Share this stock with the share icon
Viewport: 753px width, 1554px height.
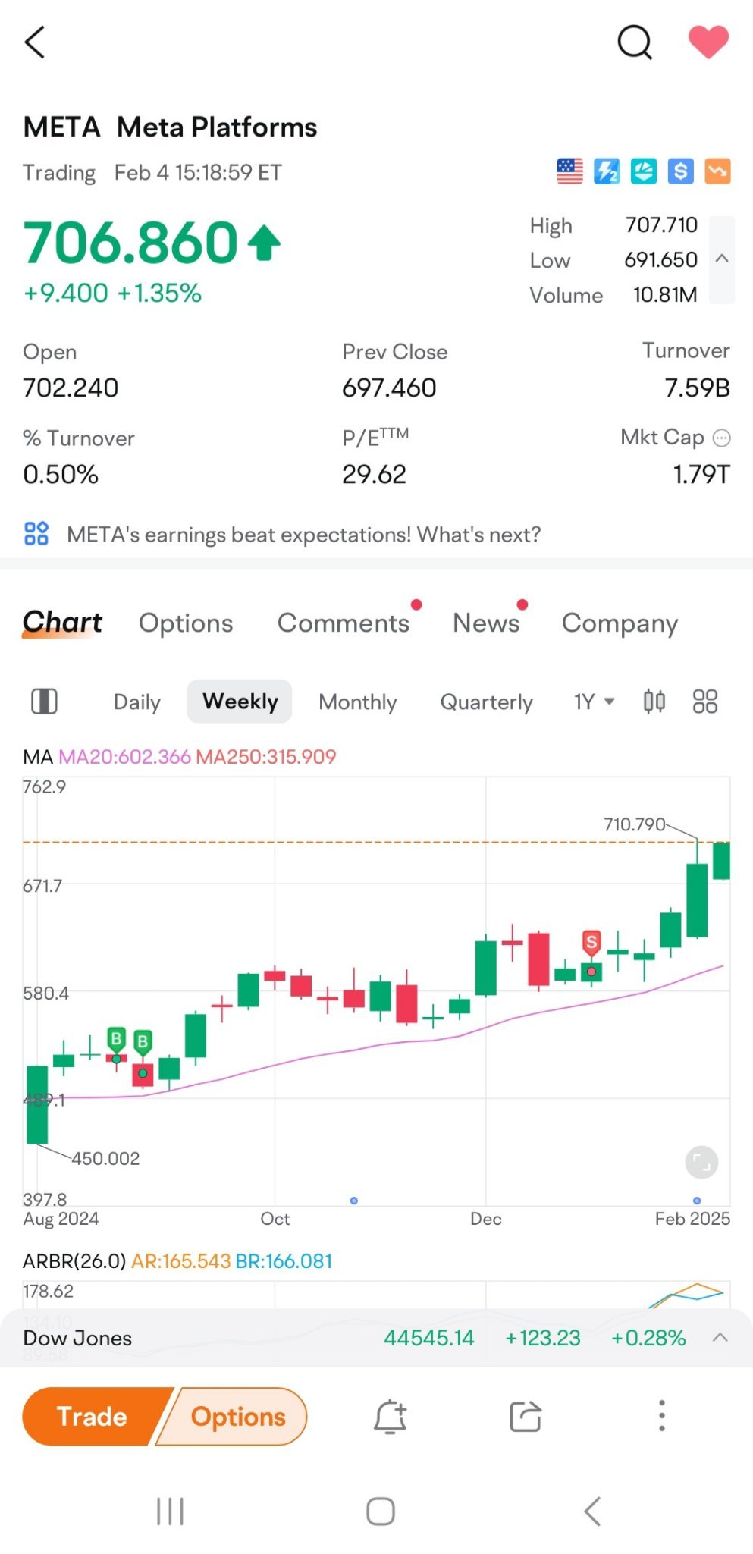526,1416
